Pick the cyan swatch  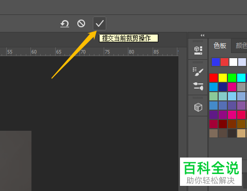tap(241, 78)
